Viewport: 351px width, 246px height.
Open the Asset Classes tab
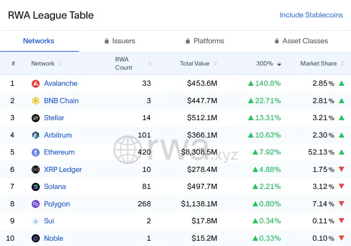301,41
